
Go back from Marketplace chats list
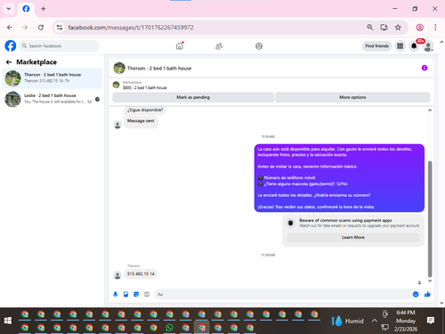[x=9, y=62]
